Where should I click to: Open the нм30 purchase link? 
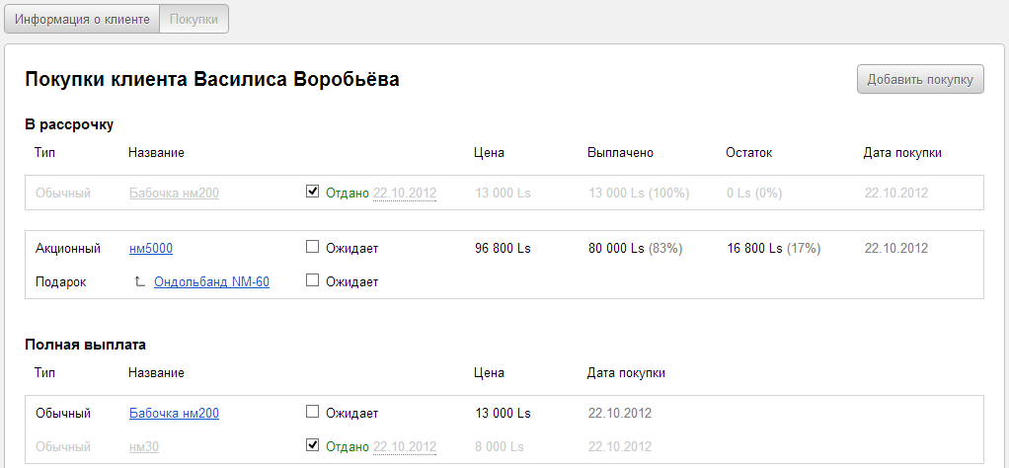(x=144, y=447)
